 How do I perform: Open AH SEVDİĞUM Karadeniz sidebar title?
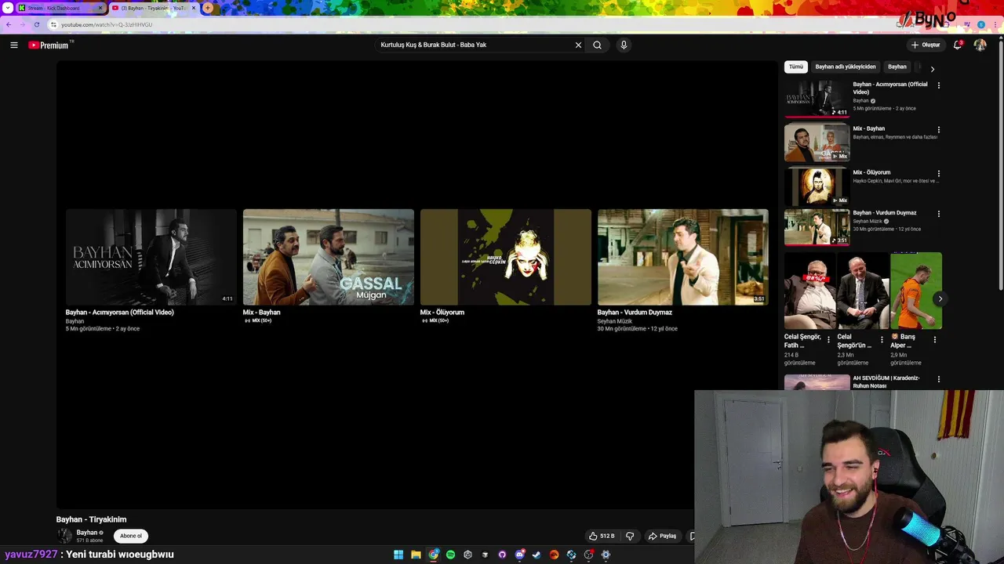click(x=886, y=381)
